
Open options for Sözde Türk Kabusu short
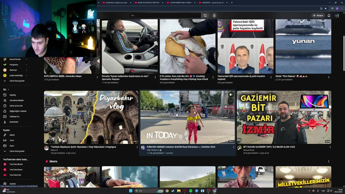(329, 77)
